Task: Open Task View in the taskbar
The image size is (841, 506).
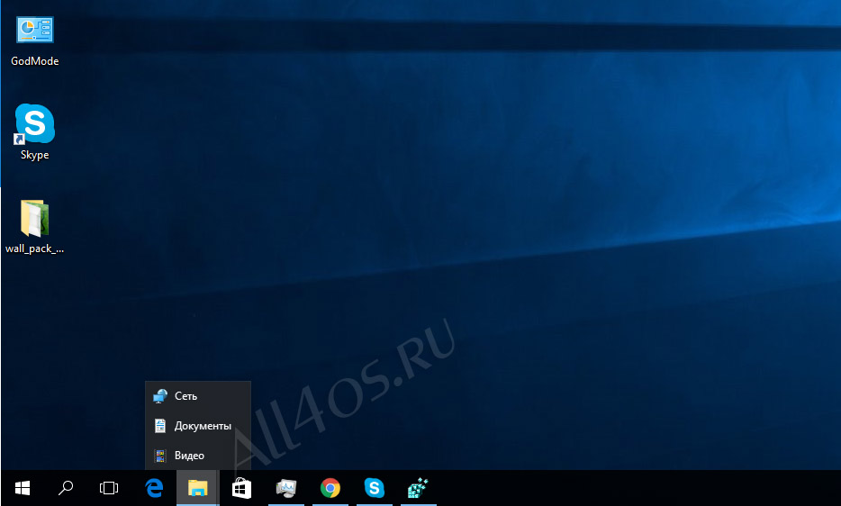Action: click(x=109, y=488)
